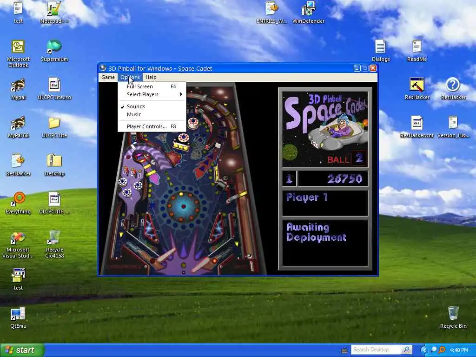
Task: Open Microsoft Outlook desktop icon
Action: [x=18, y=53]
